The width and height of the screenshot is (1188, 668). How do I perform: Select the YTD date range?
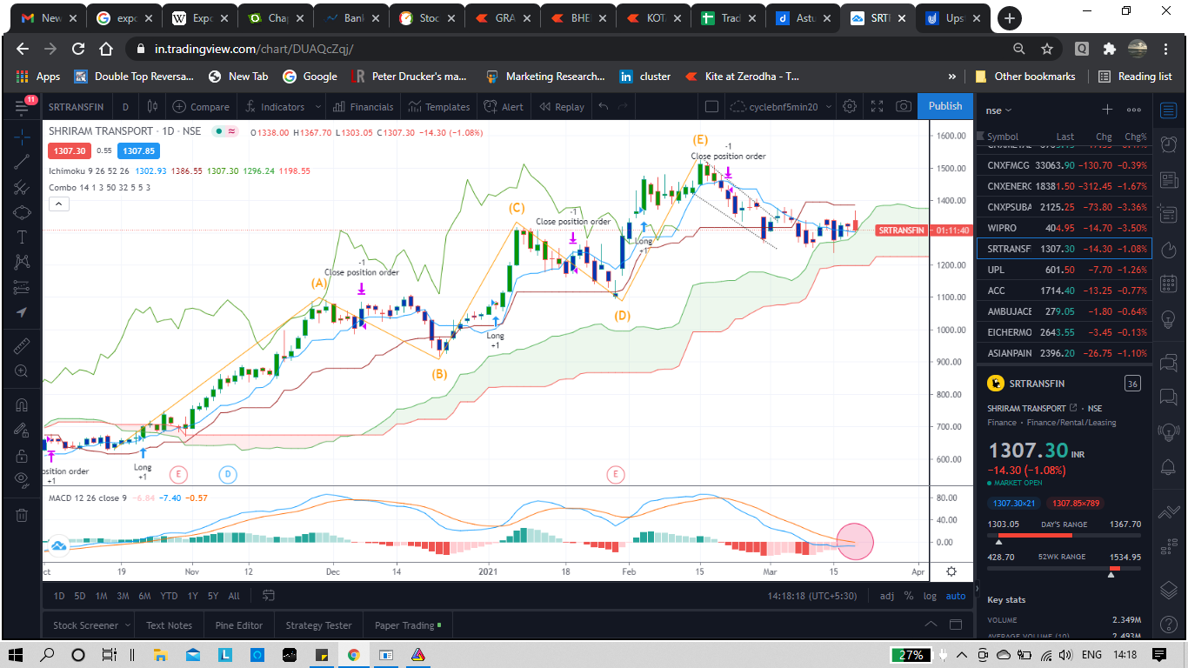tap(169, 596)
